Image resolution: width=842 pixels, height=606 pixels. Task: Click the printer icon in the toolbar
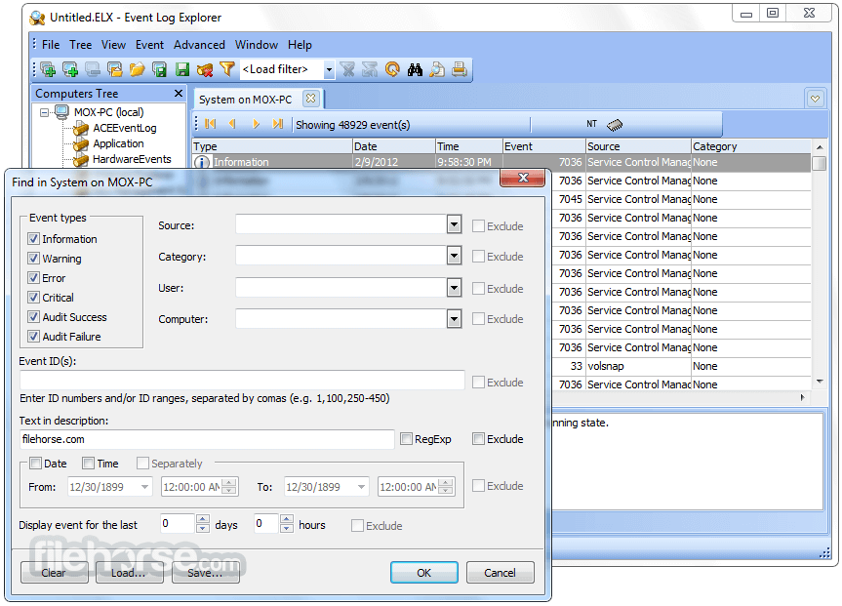pos(460,69)
